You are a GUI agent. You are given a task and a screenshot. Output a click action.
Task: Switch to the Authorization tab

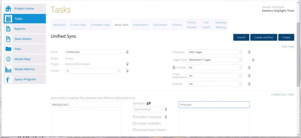(141, 25)
